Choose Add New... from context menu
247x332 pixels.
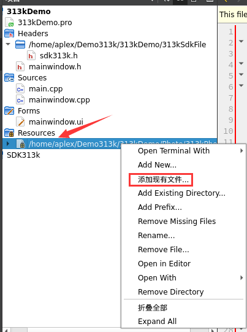point(183,164)
